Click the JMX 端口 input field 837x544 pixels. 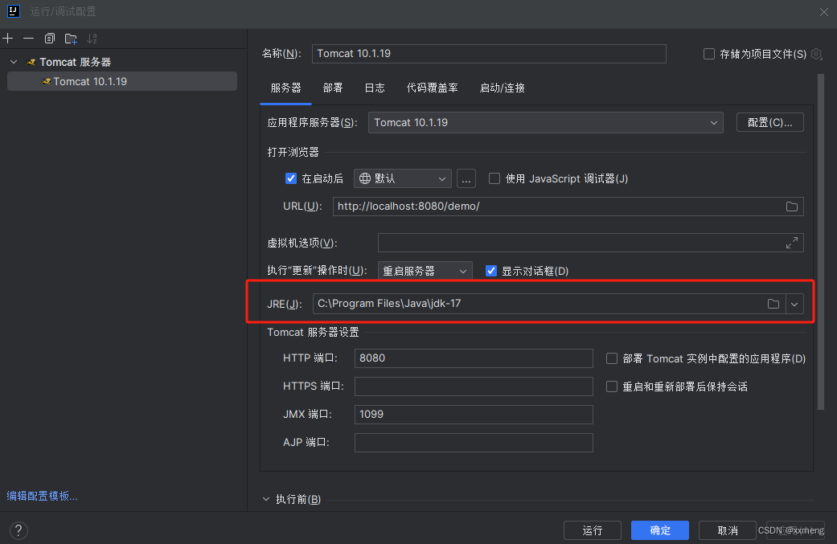pyautogui.click(x=474, y=415)
